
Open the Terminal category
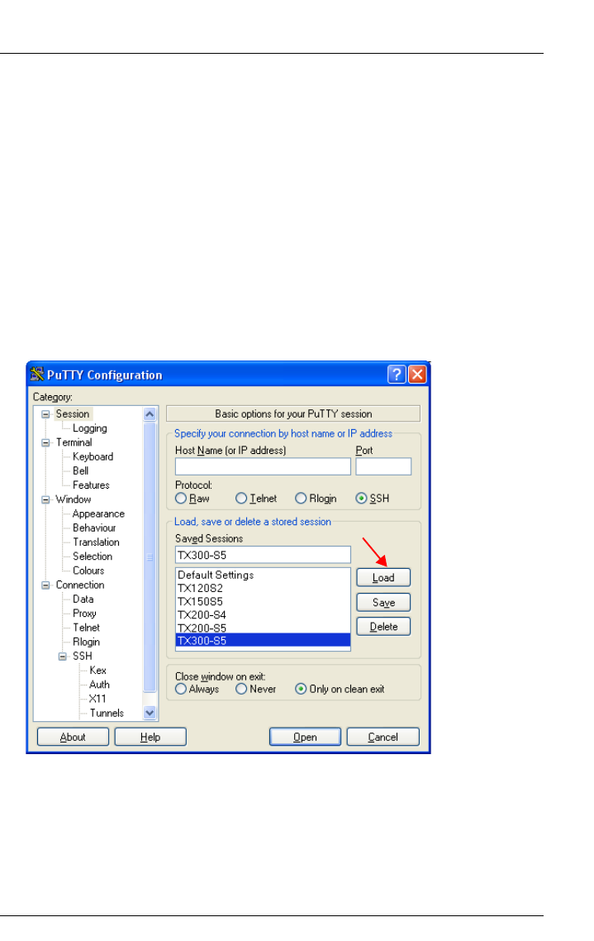tap(74, 442)
